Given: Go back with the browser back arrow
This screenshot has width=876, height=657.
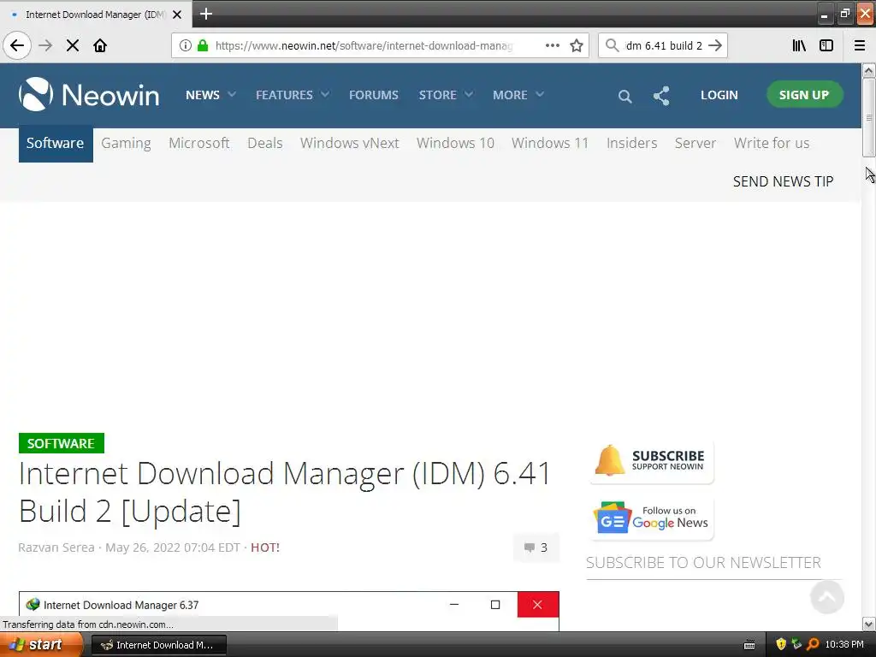Looking at the screenshot, I should pyautogui.click(x=17, y=46).
